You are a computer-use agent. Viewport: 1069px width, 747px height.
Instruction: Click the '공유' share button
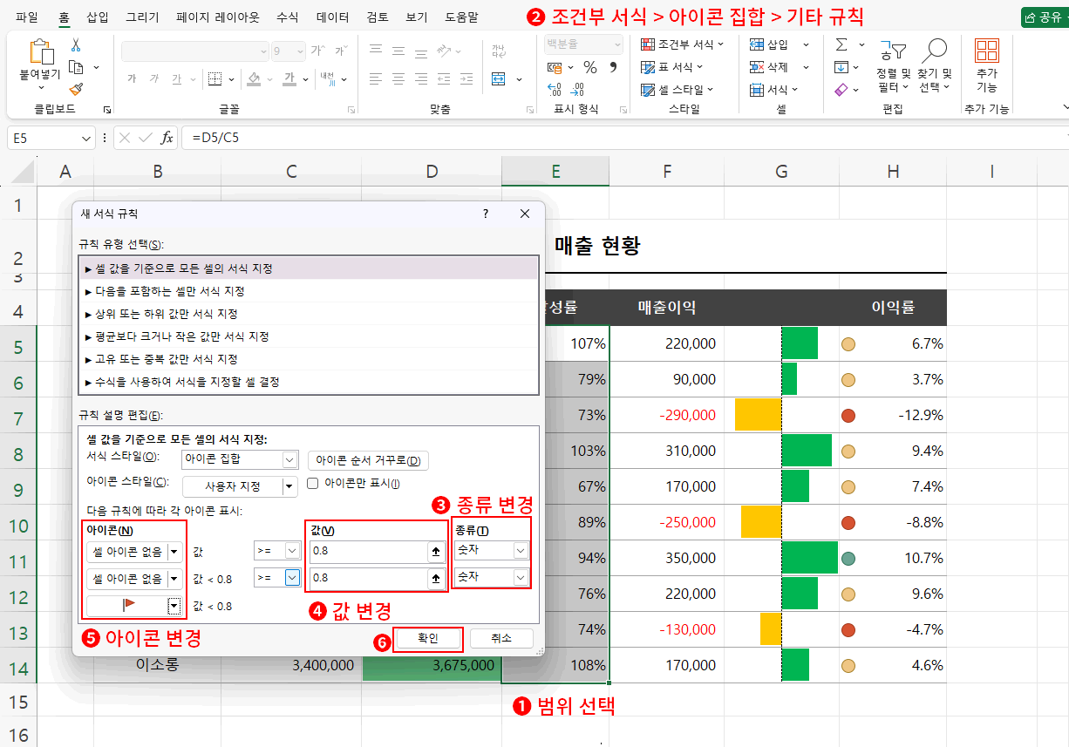pos(1045,17)
